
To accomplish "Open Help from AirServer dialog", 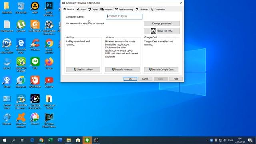I will click(176, 79).
